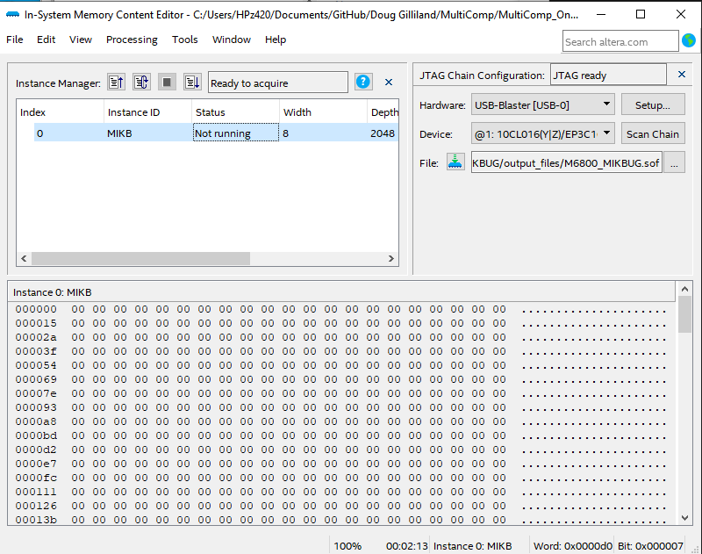702x554 pixels.
Task: Open the Processing menu
Action: pyautogui.click(x=132, y=40)
